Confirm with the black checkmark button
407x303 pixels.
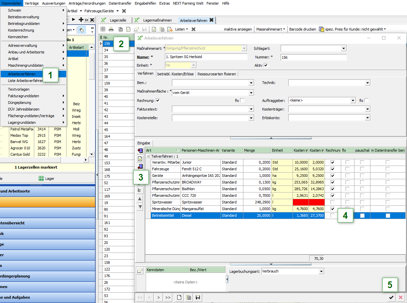tap(391, 298)
